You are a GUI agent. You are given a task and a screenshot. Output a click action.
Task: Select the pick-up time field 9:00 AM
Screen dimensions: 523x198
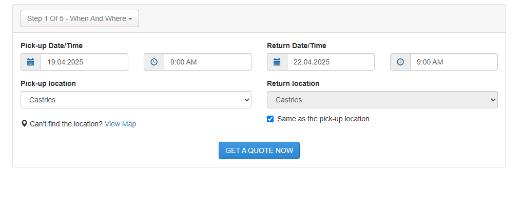click(207, 62)
